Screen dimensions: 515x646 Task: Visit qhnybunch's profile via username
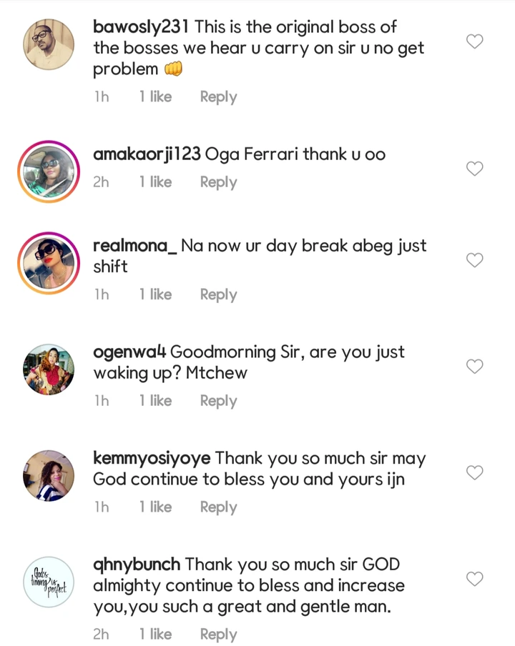coord(137,565)
